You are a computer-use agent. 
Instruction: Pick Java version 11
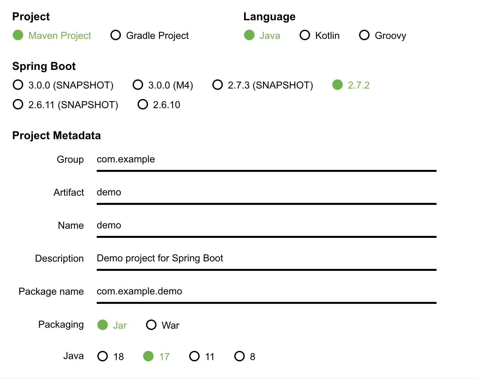[194, 356]
